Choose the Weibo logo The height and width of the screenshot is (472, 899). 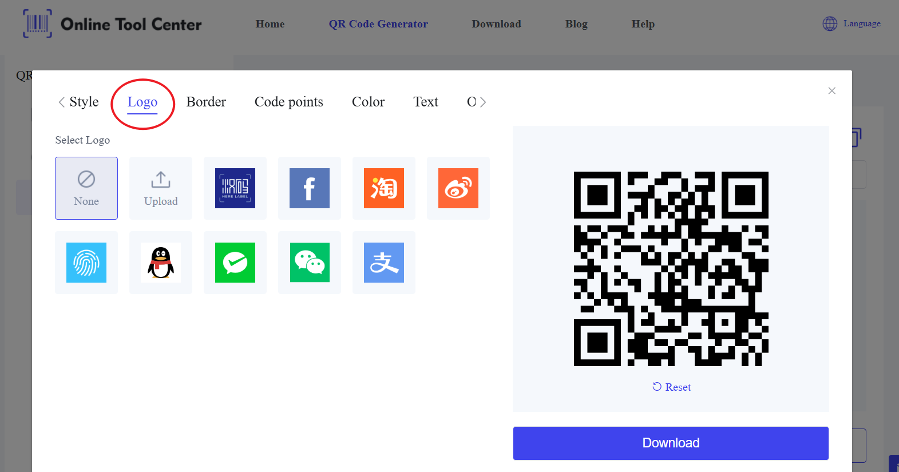tap(458, 188)
